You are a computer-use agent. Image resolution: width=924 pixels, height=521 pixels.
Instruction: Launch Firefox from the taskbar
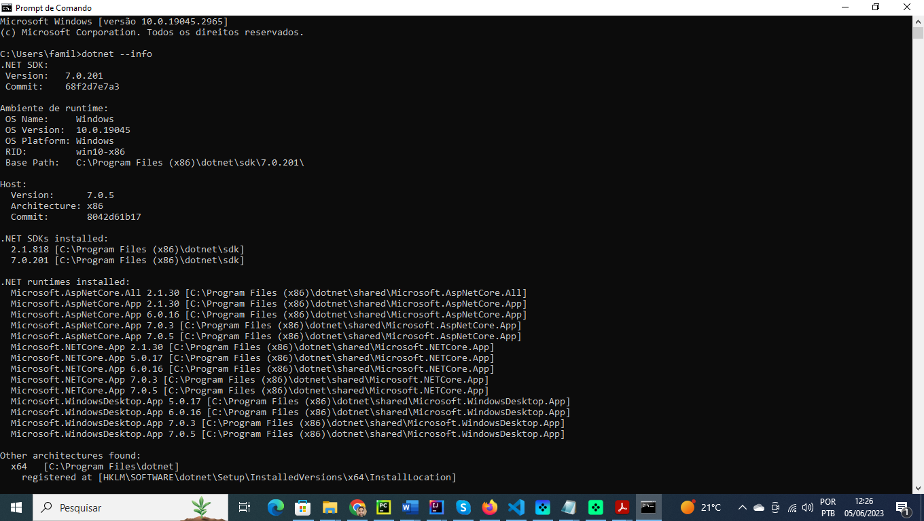pyautogui.click(x=489, y=507)
